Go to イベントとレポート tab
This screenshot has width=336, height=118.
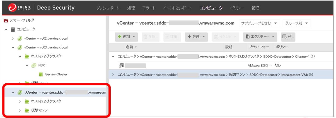click(177, 8)
